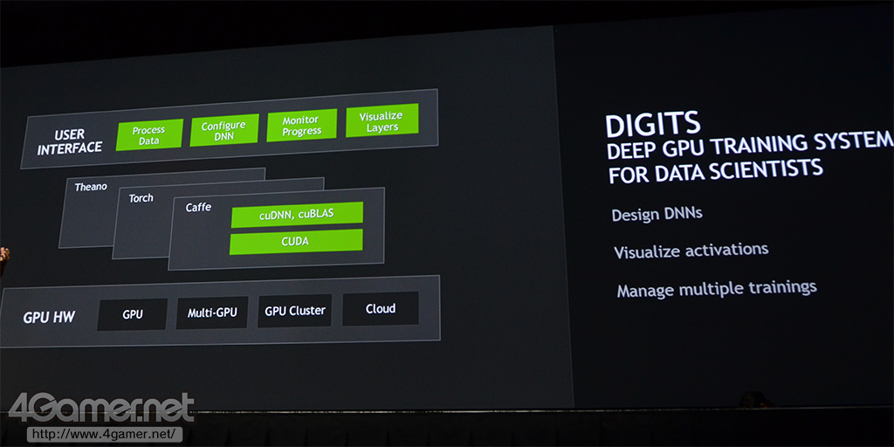
Task: Select the CUDA green bar
Action: (x=296, y=242)
